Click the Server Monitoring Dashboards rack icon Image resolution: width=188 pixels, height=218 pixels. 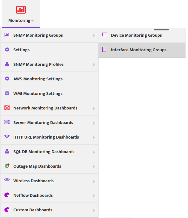[7, 122]
